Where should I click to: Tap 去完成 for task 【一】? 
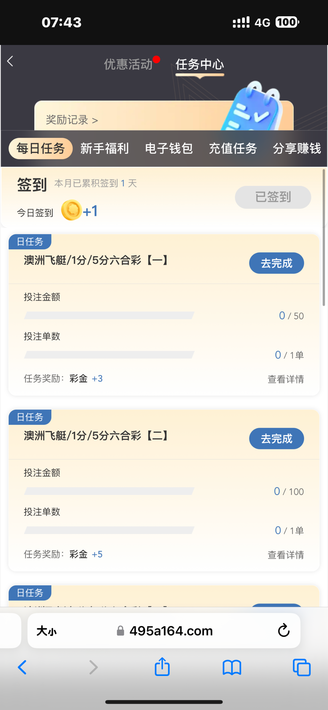coord(276,263)
